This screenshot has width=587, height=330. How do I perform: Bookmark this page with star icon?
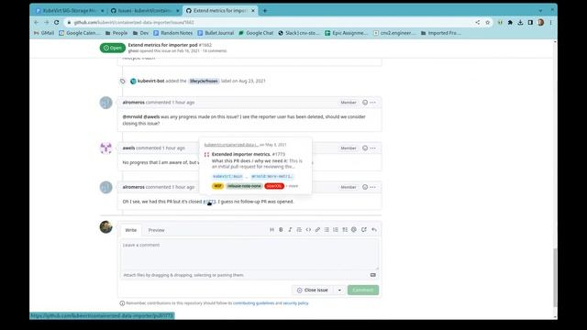(487, 22)
